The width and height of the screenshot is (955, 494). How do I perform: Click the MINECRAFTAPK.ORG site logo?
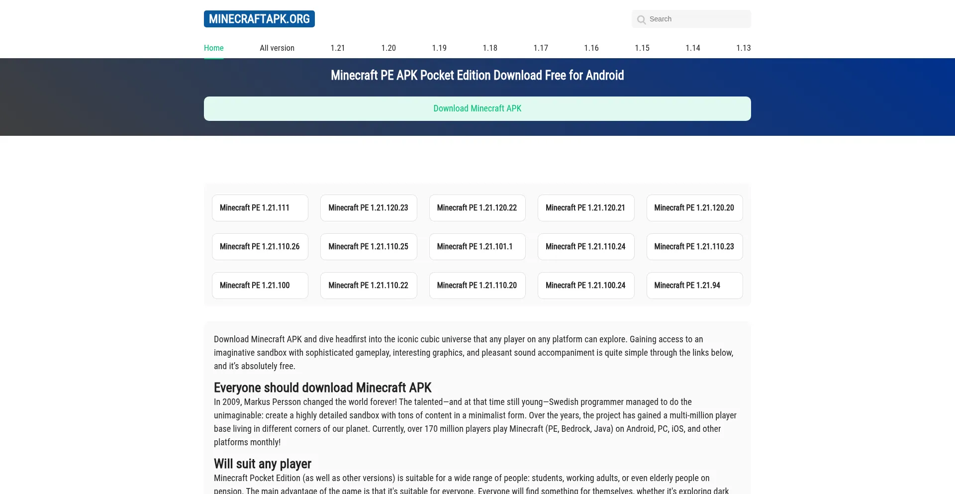pyautogui.click(x=259, y=19)
